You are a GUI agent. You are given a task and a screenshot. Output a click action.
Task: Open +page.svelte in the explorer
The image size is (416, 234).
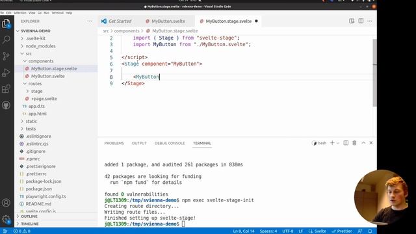[x=57, y=99]
